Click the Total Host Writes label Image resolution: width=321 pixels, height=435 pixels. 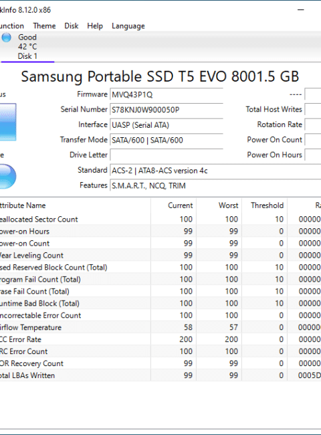pos(274,109)
